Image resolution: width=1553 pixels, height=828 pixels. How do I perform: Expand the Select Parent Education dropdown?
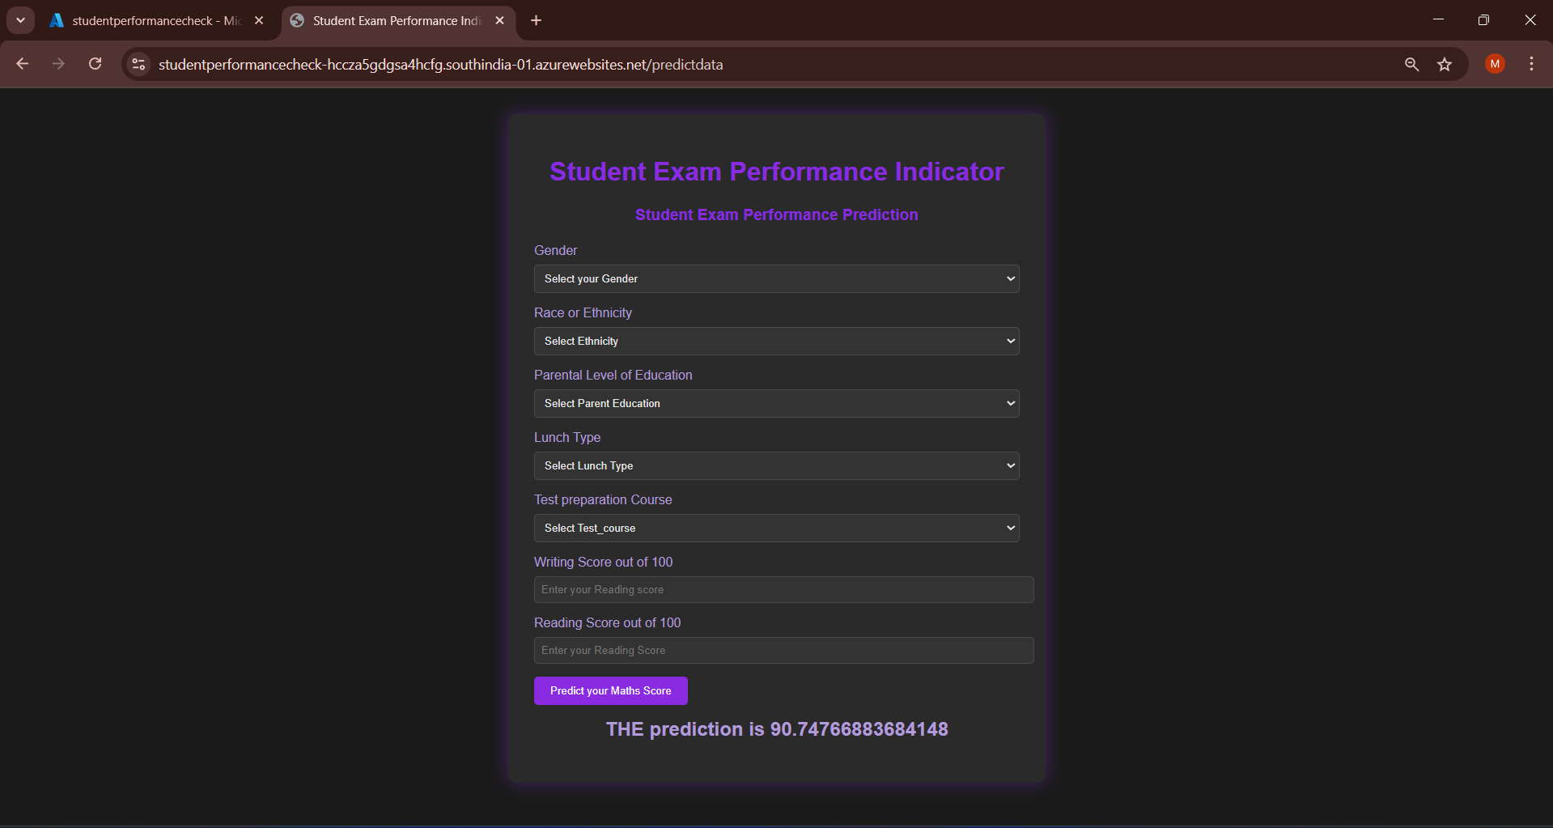(776, 403)
